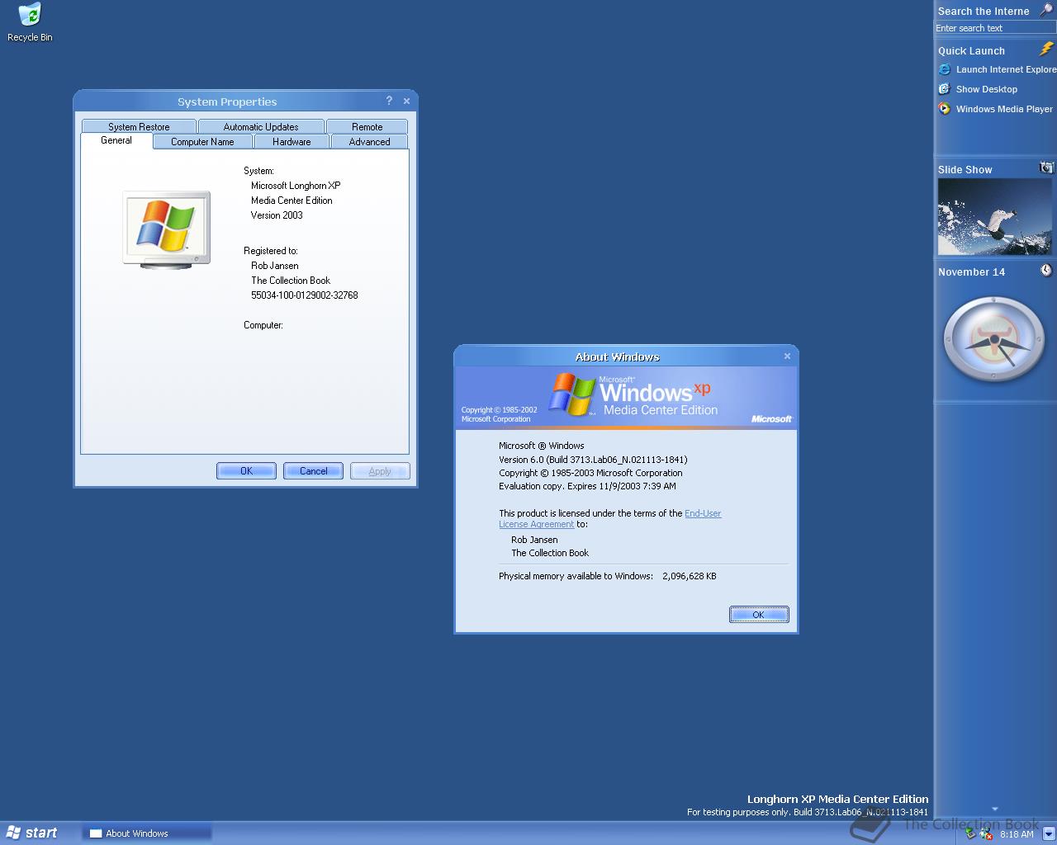Switch to the Automatic Updates tab
Viewport: 1057px width, 845px height.
coord(261,126)
